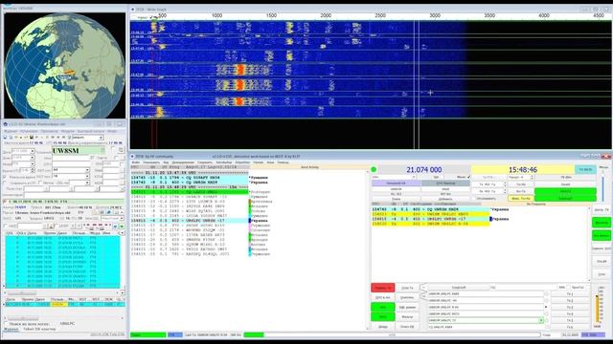613x344 pixels.
Task: Click the red Enable Tx button
Action: pyautogui.click(x=383, y=288)
